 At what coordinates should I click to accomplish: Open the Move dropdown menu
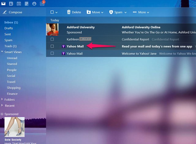tap(95, 12)
